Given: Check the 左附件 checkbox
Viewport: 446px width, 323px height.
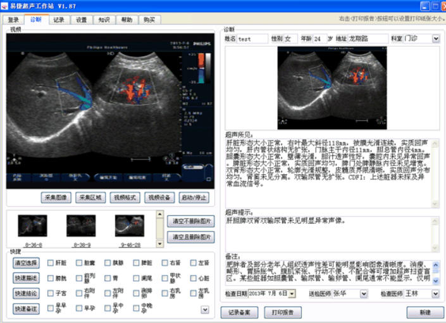Looking at the screenshot, I should (x=108, y=293).
